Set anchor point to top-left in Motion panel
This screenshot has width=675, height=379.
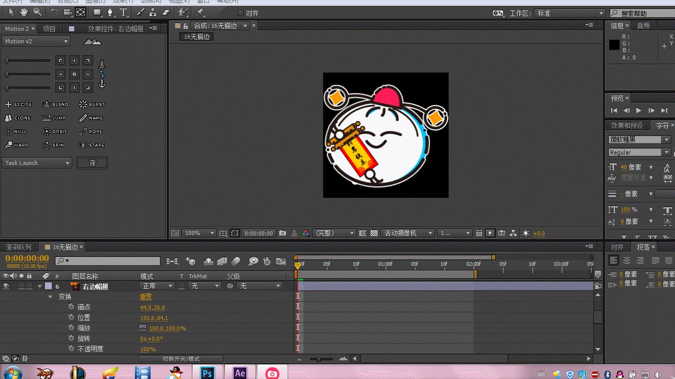point(61,61)
